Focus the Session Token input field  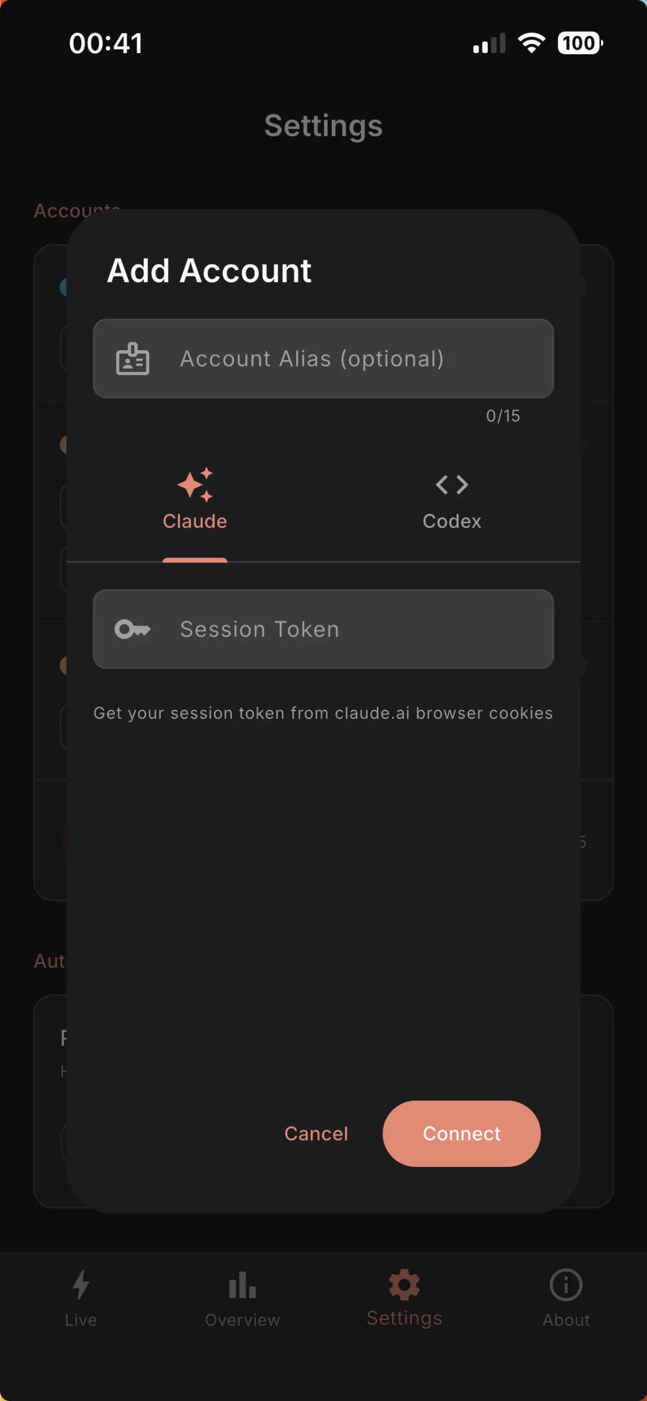click(323, 629)
